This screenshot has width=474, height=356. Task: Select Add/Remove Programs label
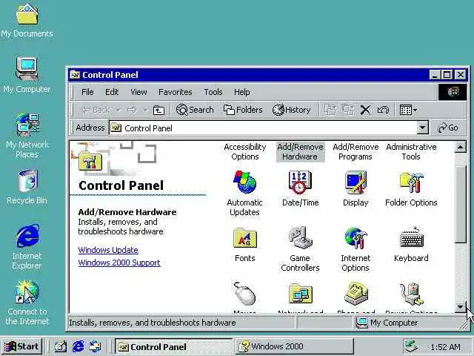[x=355, y=151]
